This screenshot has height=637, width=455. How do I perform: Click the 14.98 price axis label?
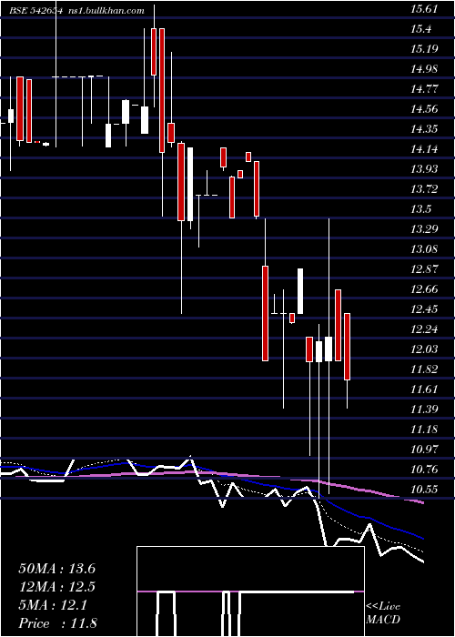click(x=424, y=69)
